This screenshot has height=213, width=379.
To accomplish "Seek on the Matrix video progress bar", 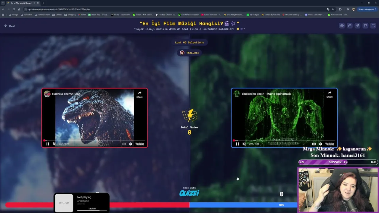I will 284,141.
